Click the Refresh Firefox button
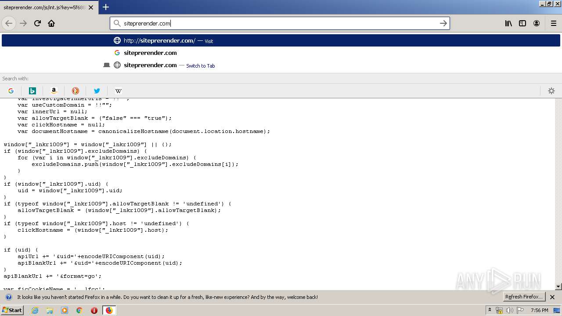This screenshot has width=562, height=316. coord(524,297)
